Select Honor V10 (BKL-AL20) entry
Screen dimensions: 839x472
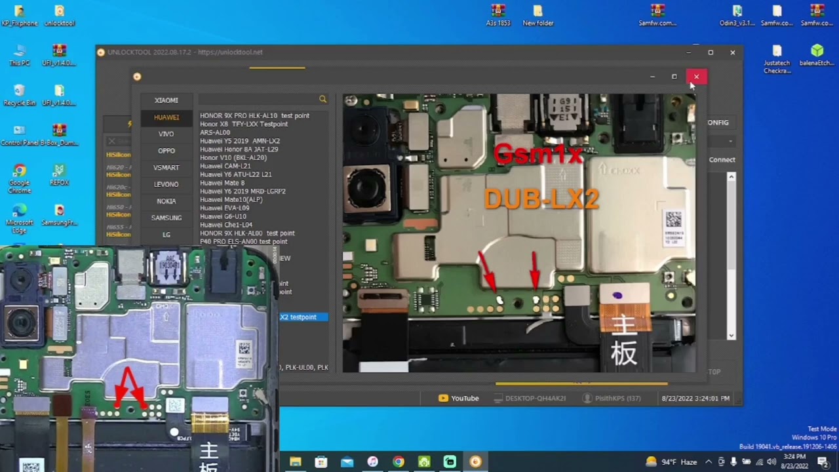pyautogui.click(x=233, y=157)
